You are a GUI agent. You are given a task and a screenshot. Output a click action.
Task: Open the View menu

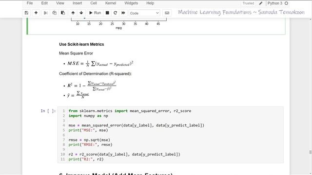(60, 3)
